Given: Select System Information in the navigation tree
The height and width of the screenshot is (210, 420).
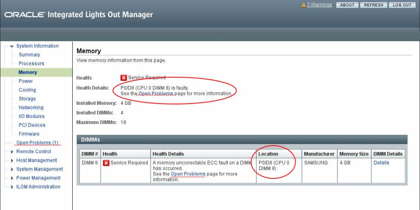Looking at the screenshot, I should click(x=37, y=46).
